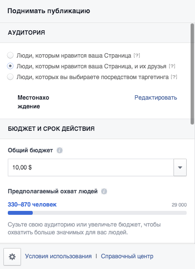Screen dimensions: 195x269
Task: Select 'Люди, которым нравится ваша Страница' radio
Action: click(10, 56)
